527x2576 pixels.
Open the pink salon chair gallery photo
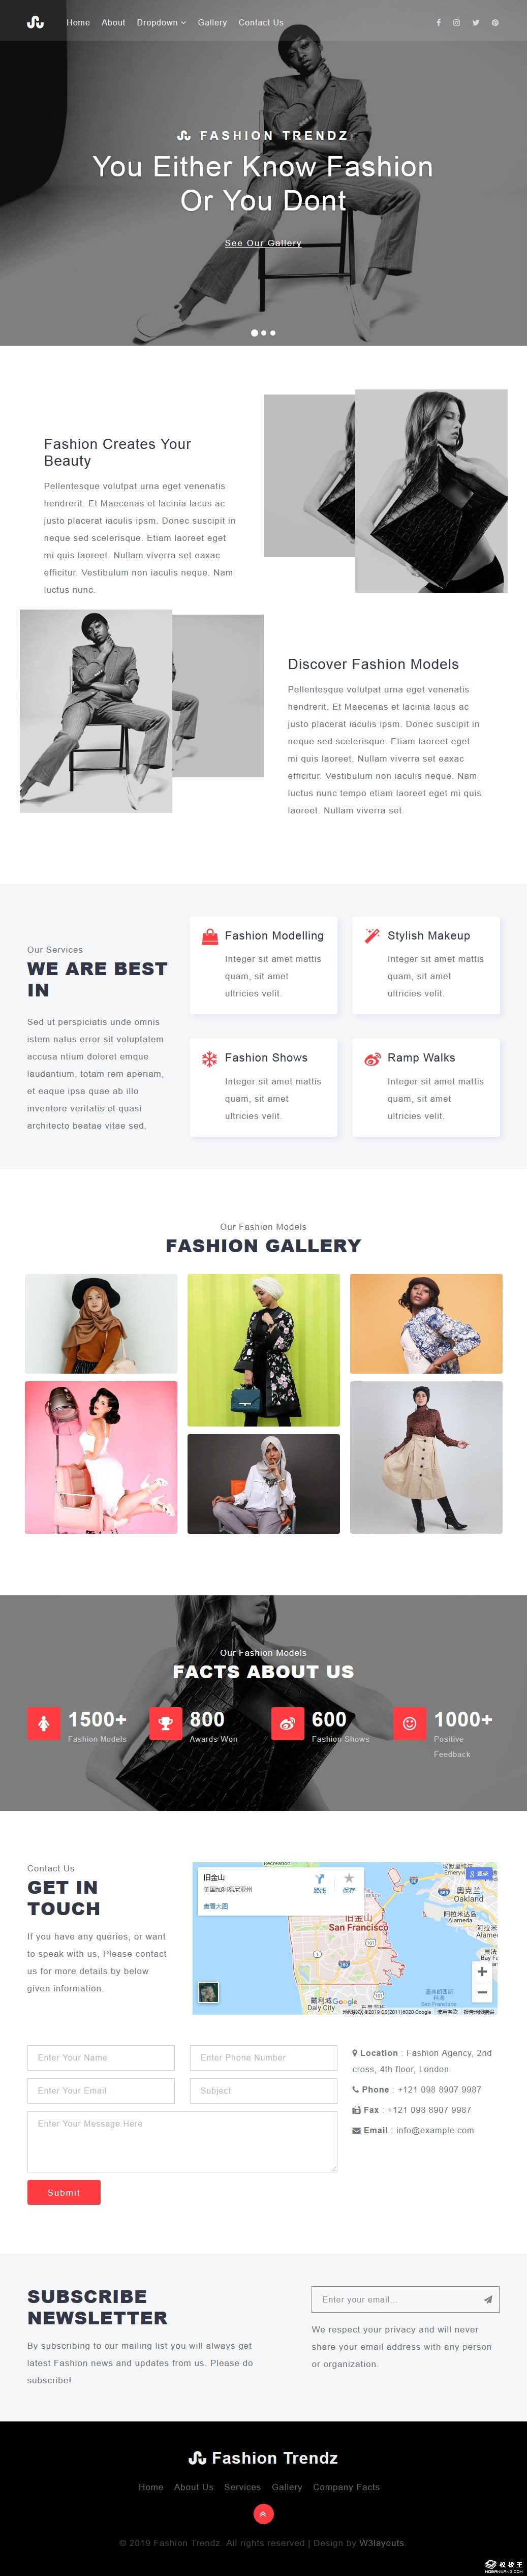pos(101,1457)
